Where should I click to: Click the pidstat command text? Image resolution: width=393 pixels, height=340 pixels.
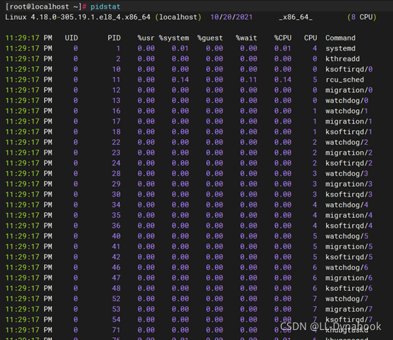pyautogui.click(x=105, y=6)
